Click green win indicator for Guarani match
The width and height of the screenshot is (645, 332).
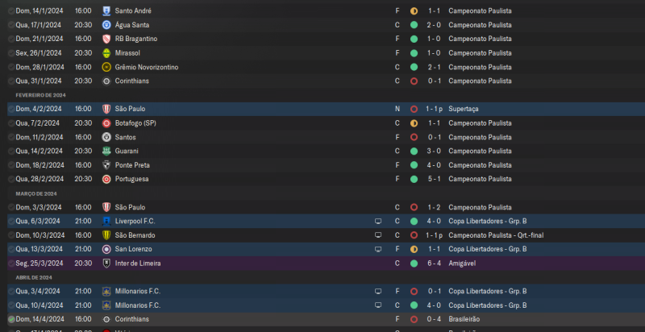(x=414, y=151)
